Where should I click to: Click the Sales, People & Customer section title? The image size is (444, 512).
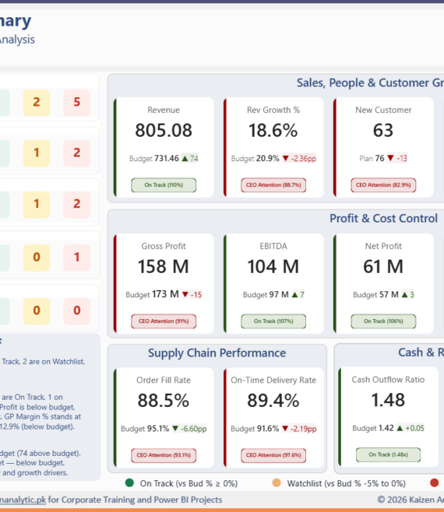(370, 83)
